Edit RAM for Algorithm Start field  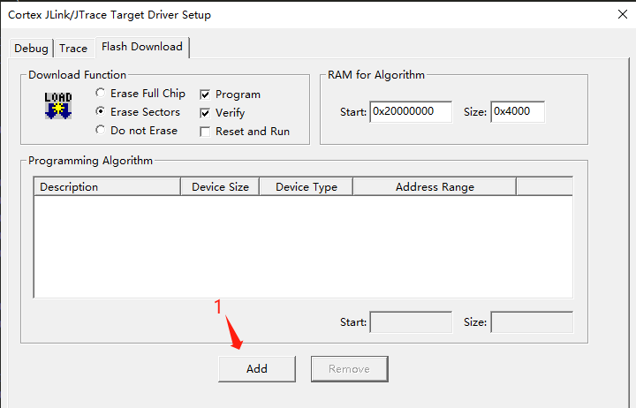click(x=410, y=112)
